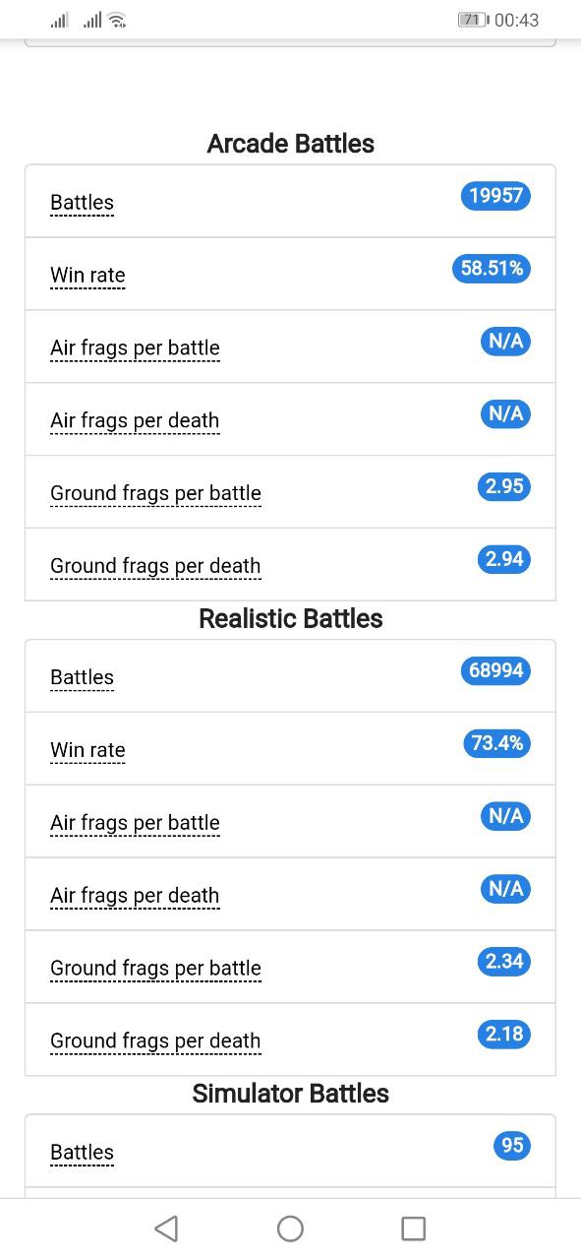Tap the battery indicator in status bar
This screenshot has height=1260, width=581.
(473, 20)
